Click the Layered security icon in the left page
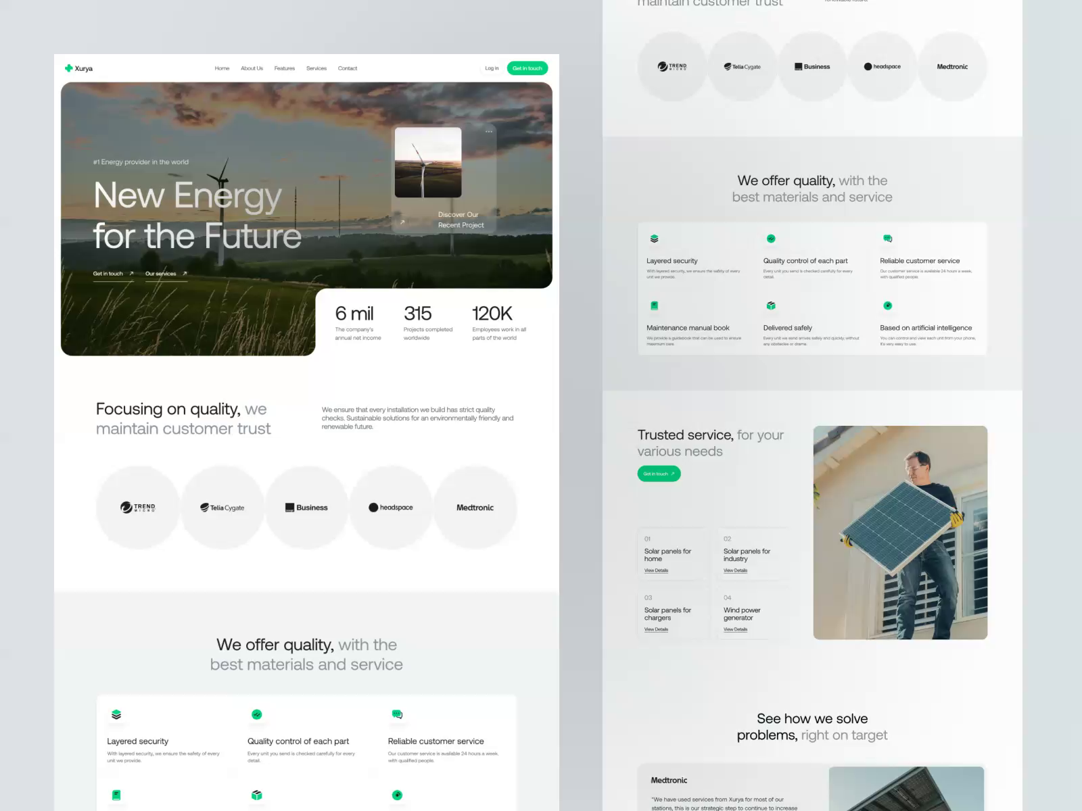 (x=116, y=714)
